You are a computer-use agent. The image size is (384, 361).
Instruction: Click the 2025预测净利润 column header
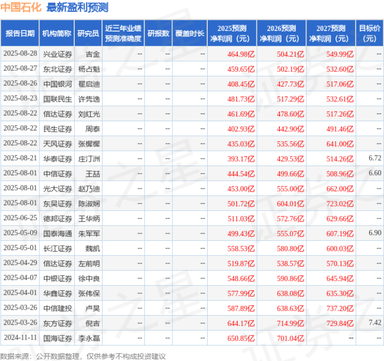click(x=232, y=33)
